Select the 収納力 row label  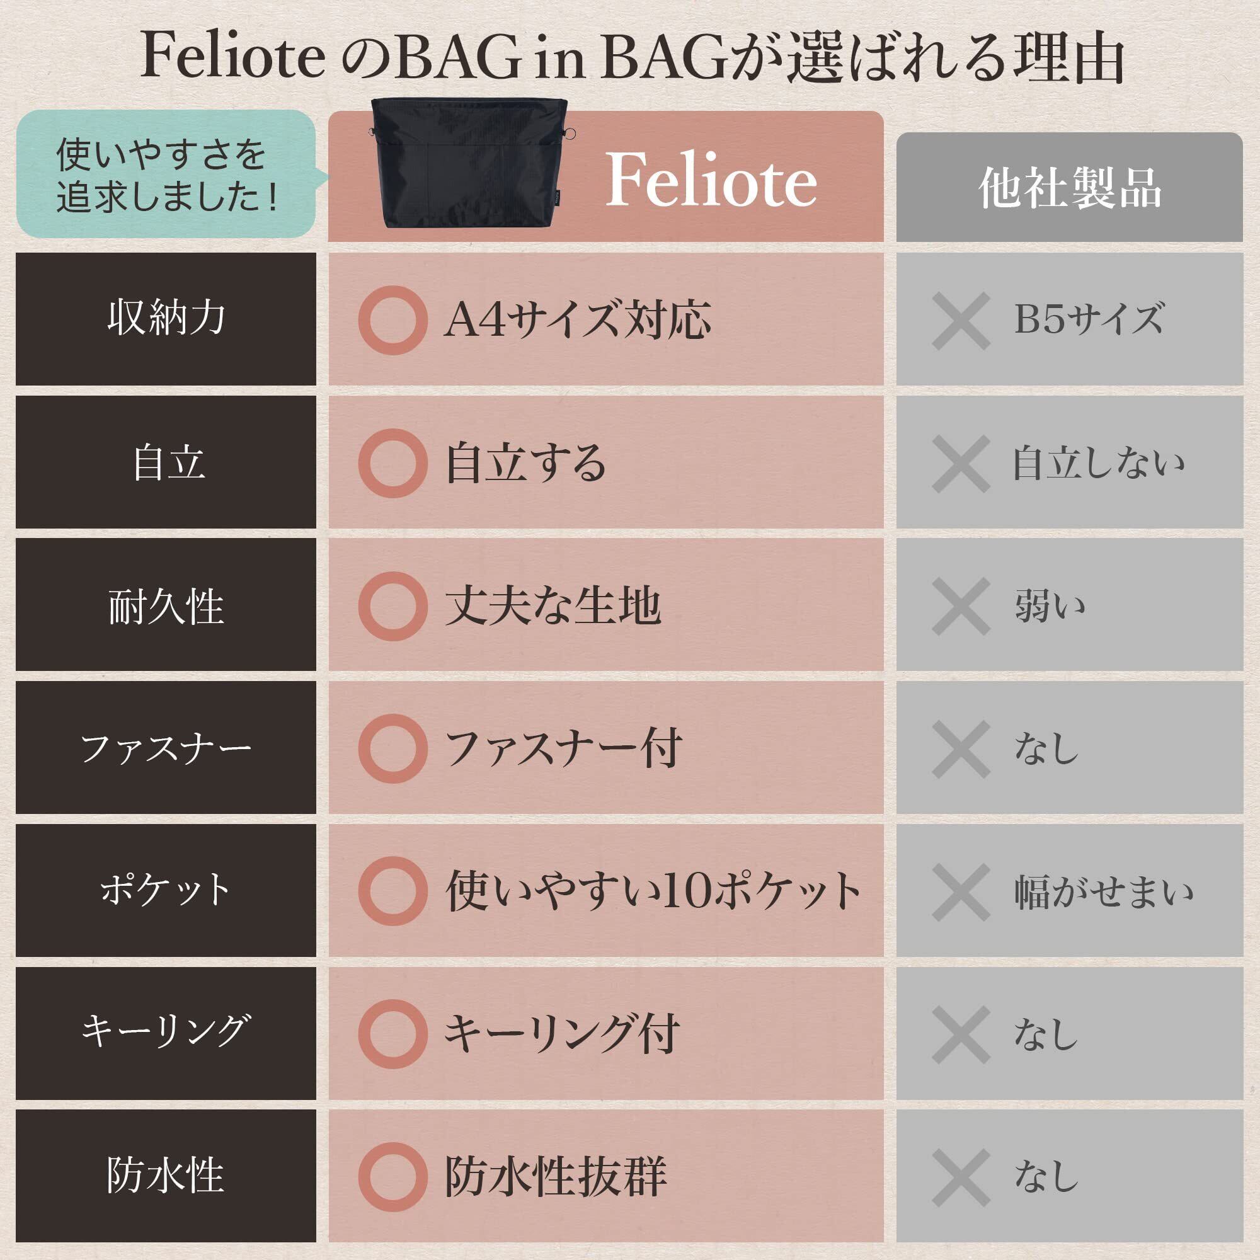pos(166,319)
